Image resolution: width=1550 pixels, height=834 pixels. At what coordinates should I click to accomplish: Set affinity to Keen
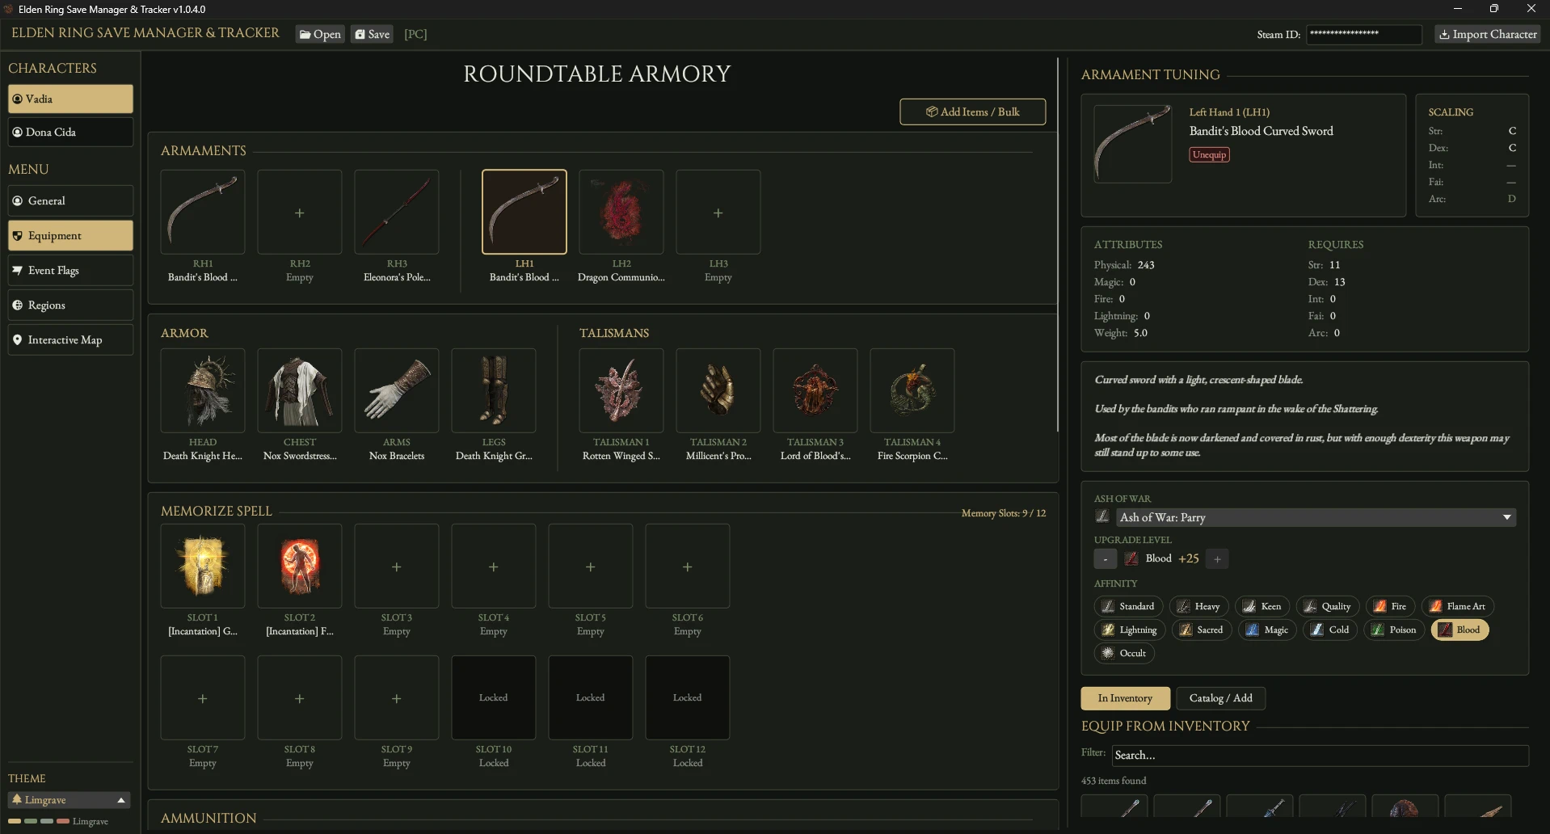tap(1262, 606)
